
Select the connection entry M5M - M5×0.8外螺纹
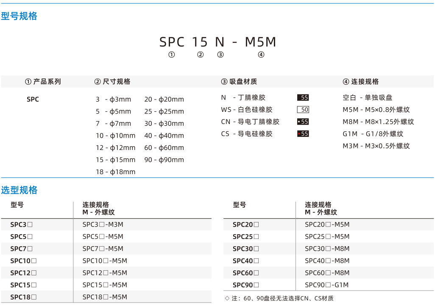(x=376, y=109)
